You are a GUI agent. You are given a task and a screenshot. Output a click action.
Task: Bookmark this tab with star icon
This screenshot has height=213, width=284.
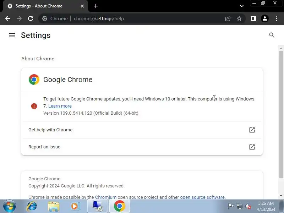pos(239,18)
